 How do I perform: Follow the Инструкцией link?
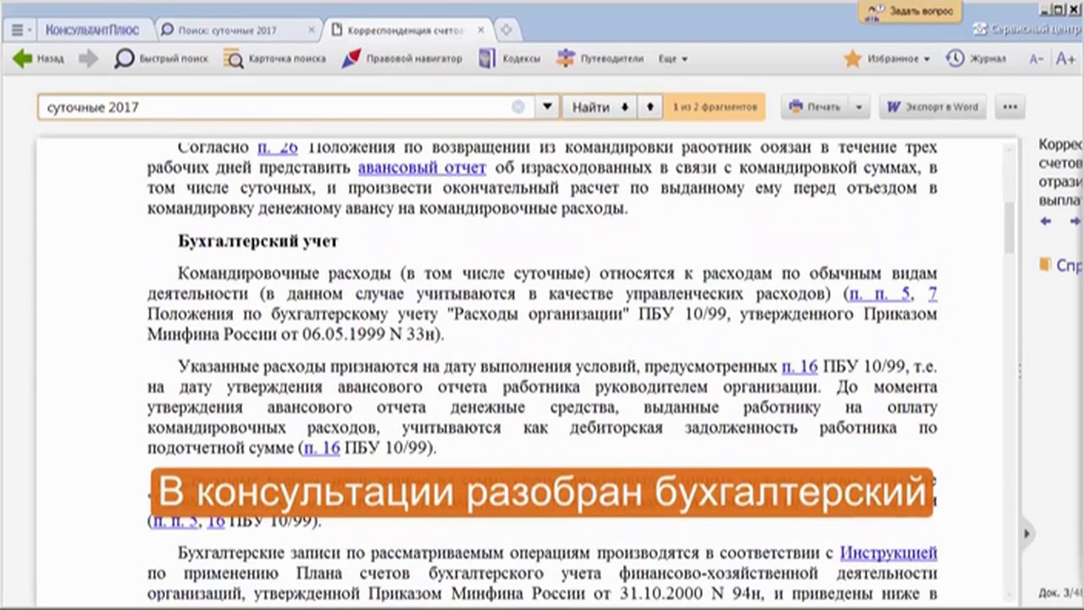888,553
